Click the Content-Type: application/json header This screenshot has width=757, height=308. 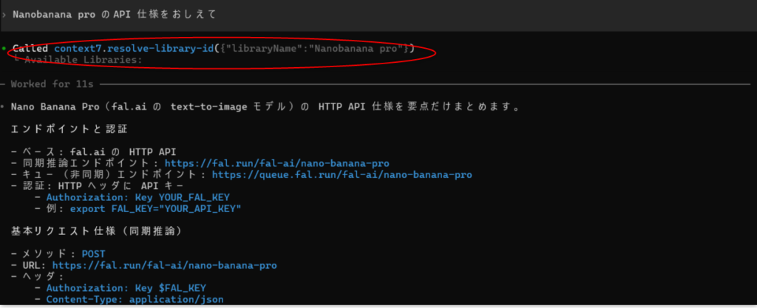coord(134,300)
